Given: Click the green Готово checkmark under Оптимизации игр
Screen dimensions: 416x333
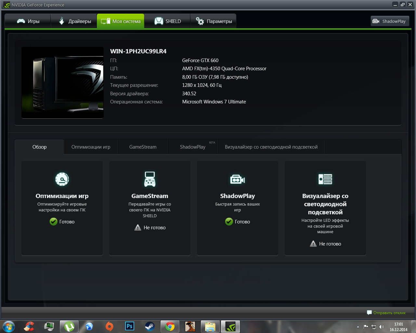Looking at the screenshot, I should pyautogui.click(x=54, y=221).
